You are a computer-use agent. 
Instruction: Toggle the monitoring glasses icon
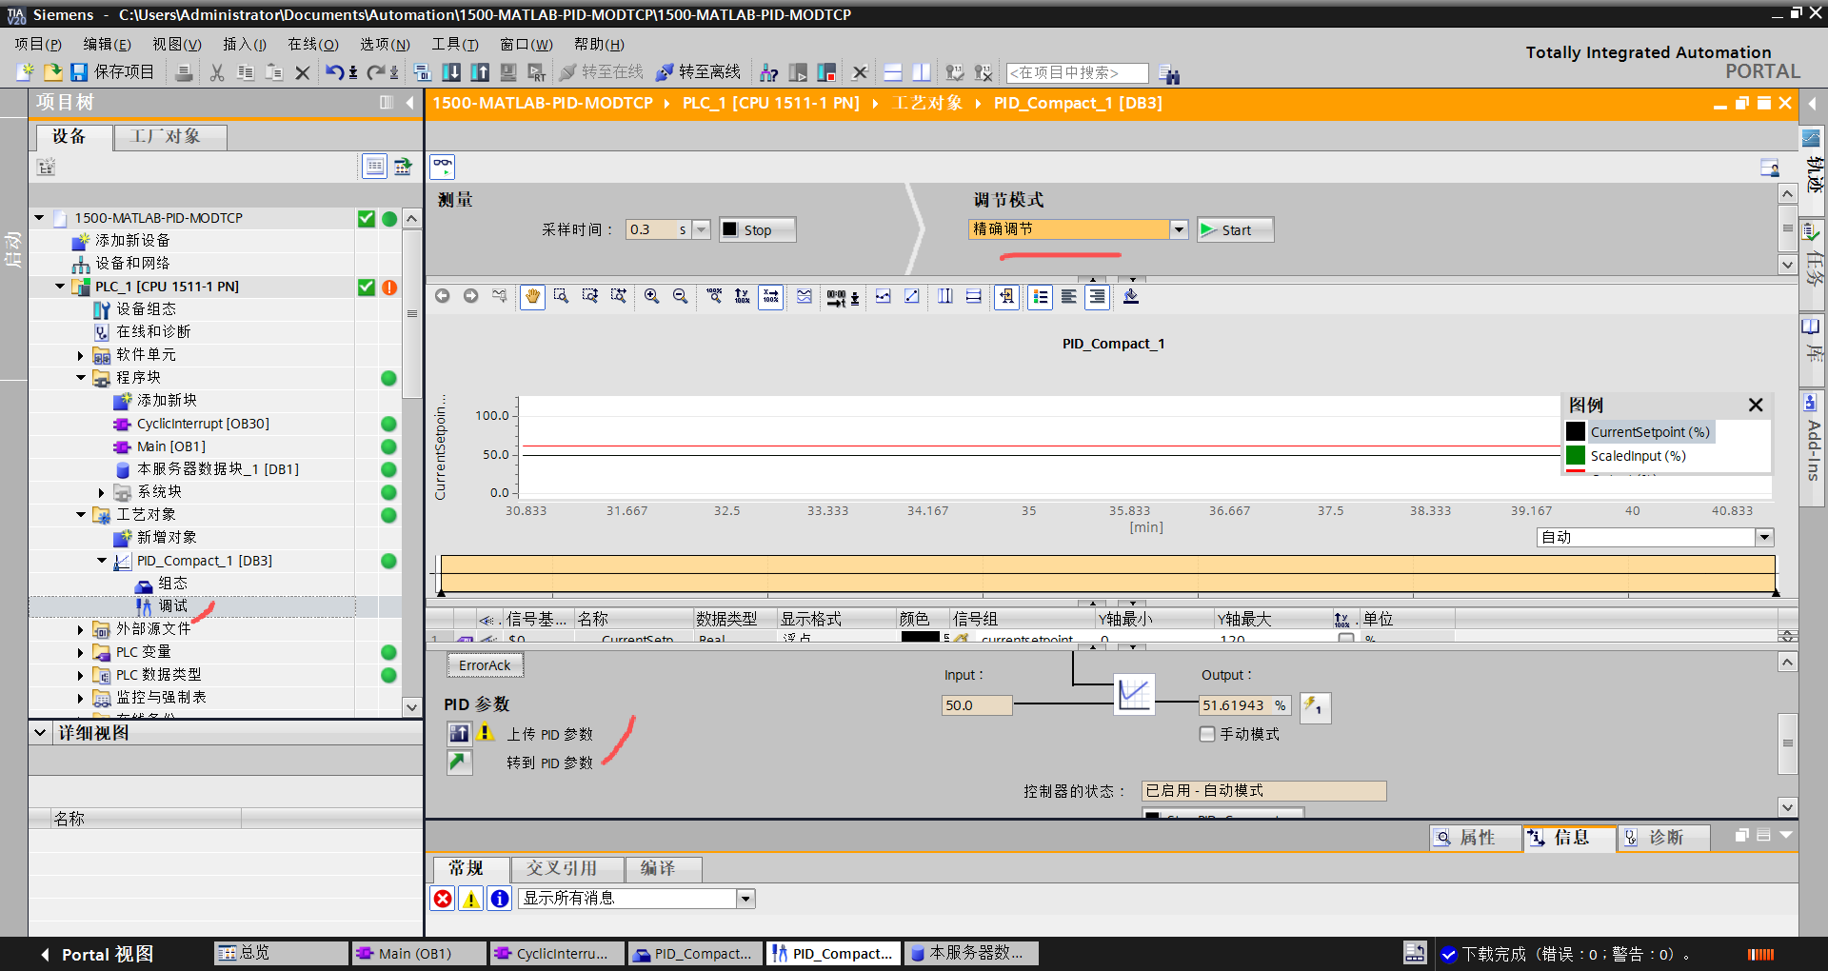443,167
